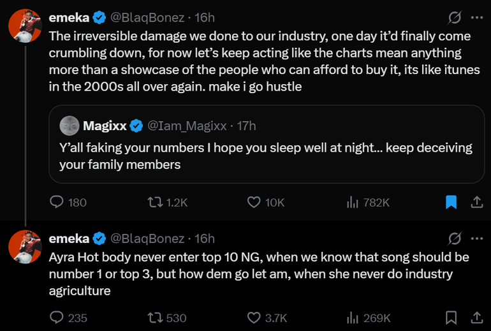Open the @Iam_Magixx quoted profile handle

click(x=188, y=126)
